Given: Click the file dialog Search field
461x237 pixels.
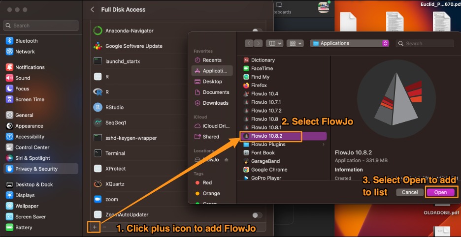Looking at the screenshot, I should click(x=427, y=43).
